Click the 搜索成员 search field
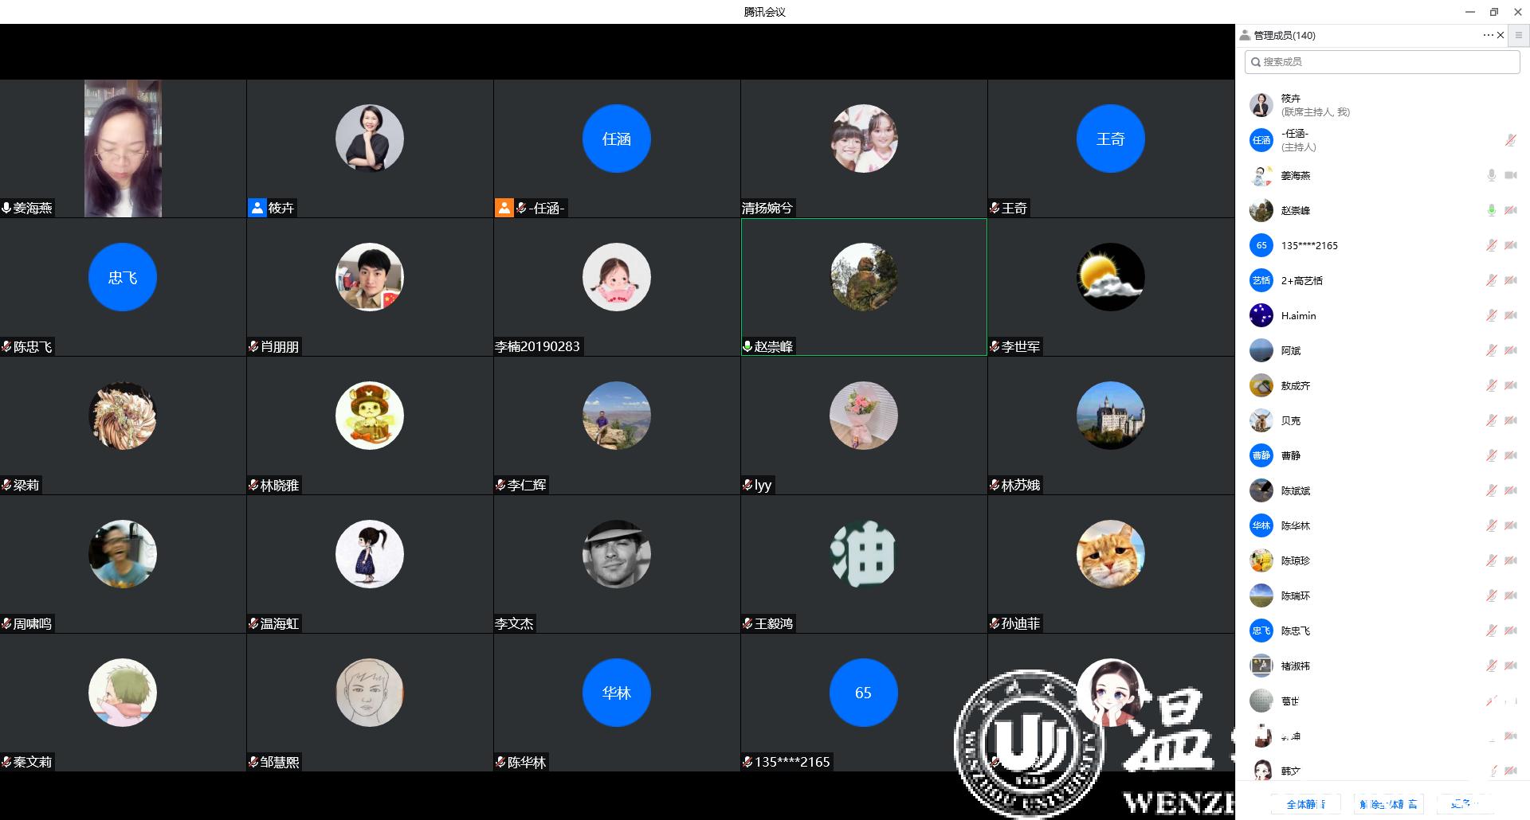The height and width of the screenshot is (820, 1530). (x=1383, y=62)
